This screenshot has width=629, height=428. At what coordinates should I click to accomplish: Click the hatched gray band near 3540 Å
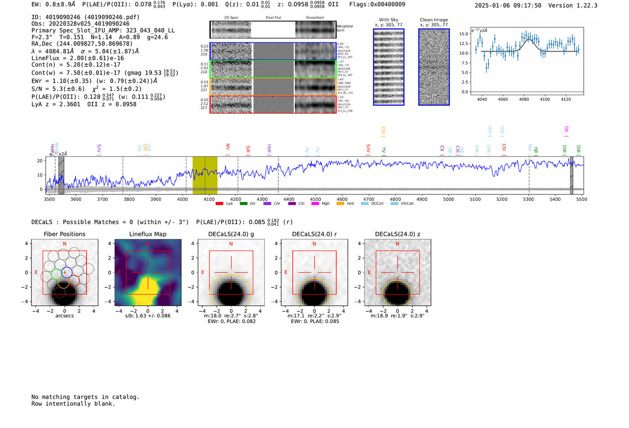[61, 175]
